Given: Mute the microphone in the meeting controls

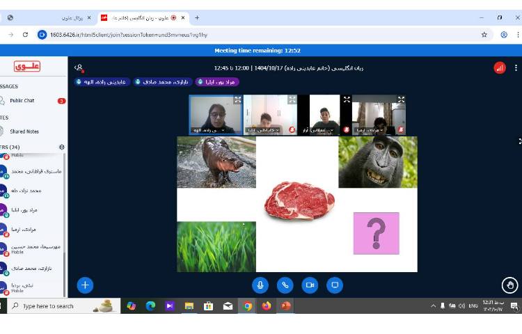Looking at the screenshot, I should click(x=260, y=285).
